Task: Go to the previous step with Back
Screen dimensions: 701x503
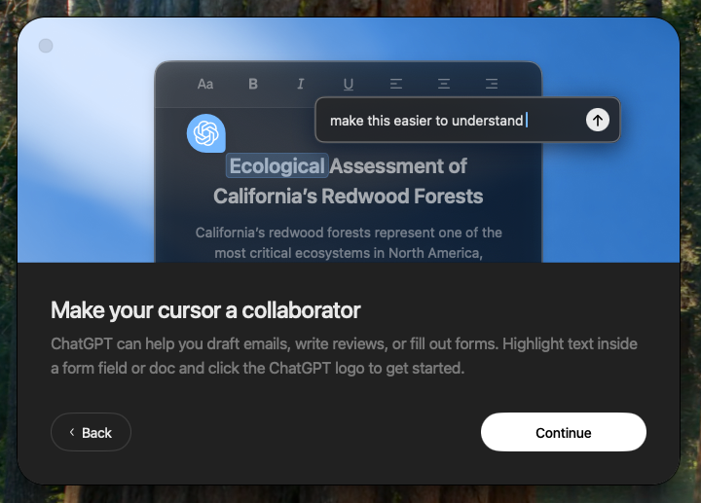Action: (91, 432)
